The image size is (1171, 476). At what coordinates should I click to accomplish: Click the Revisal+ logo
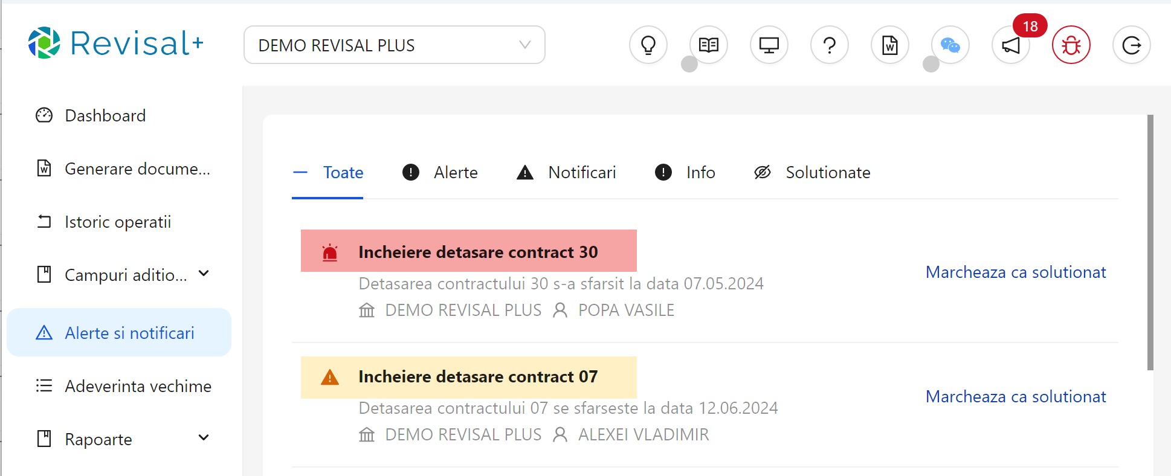(x=116, y=43)
